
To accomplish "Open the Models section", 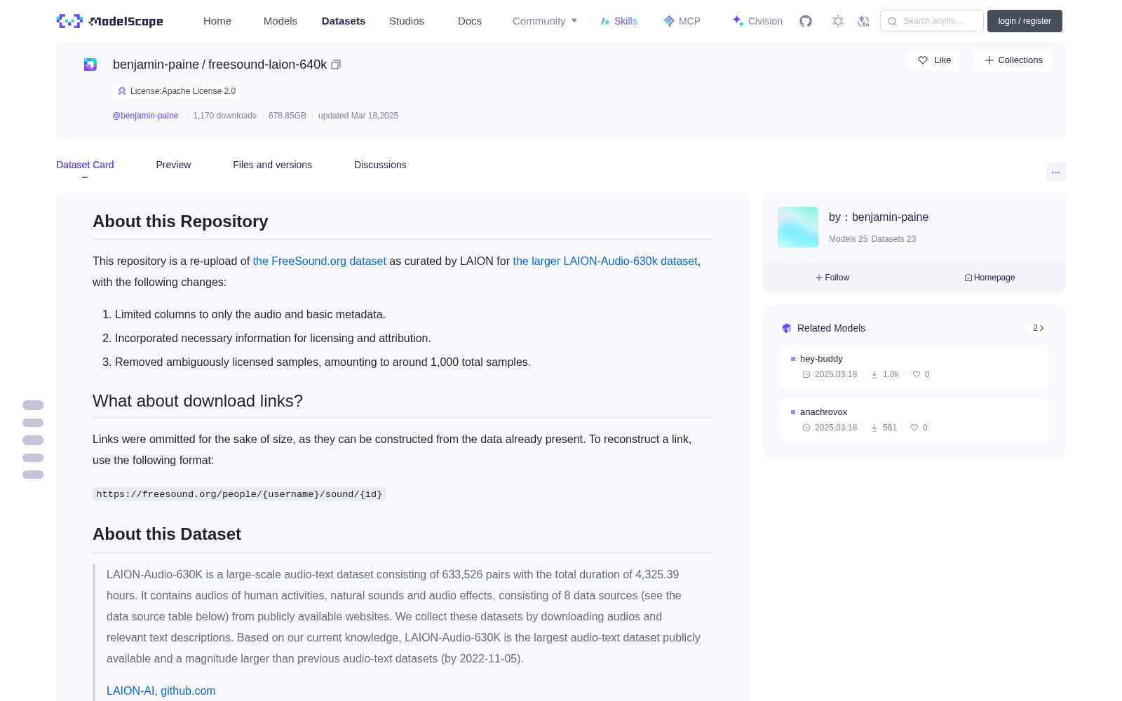I will (x=280, y=21).
